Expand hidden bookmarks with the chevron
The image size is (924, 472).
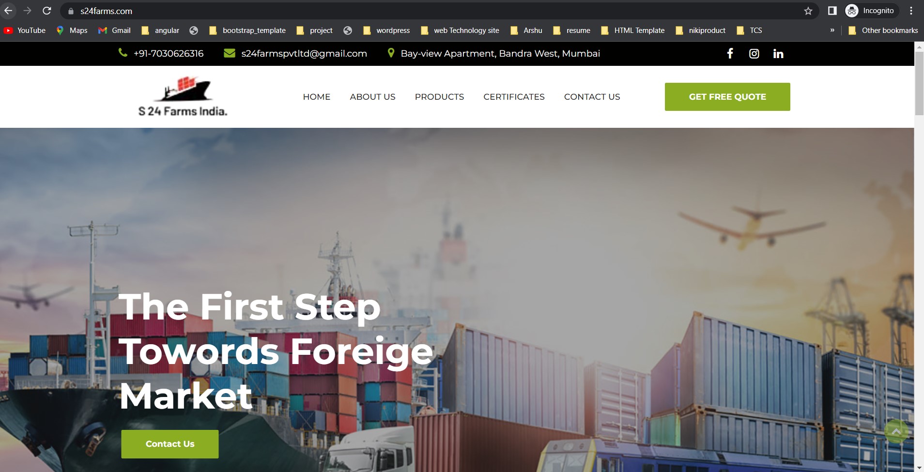point(832,30)
